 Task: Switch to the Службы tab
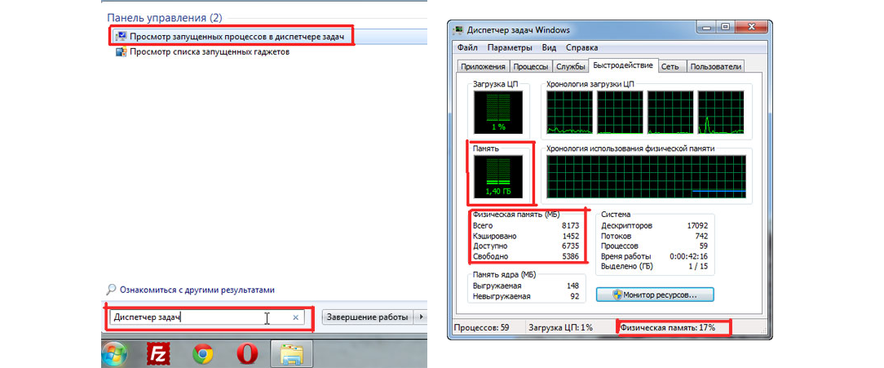pos(571,67)
